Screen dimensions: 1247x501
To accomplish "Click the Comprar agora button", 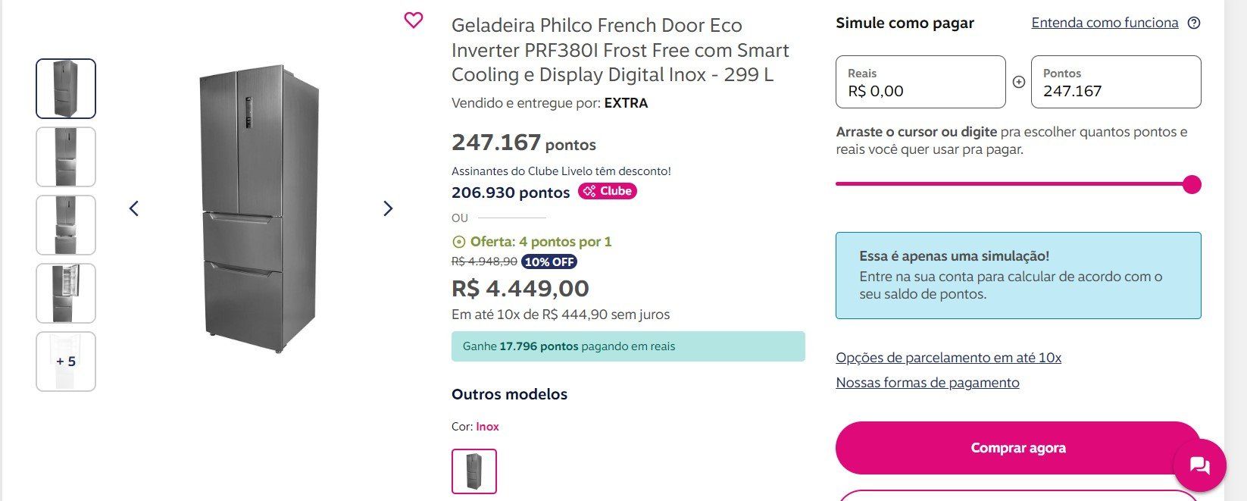I will coord(1018,448).
